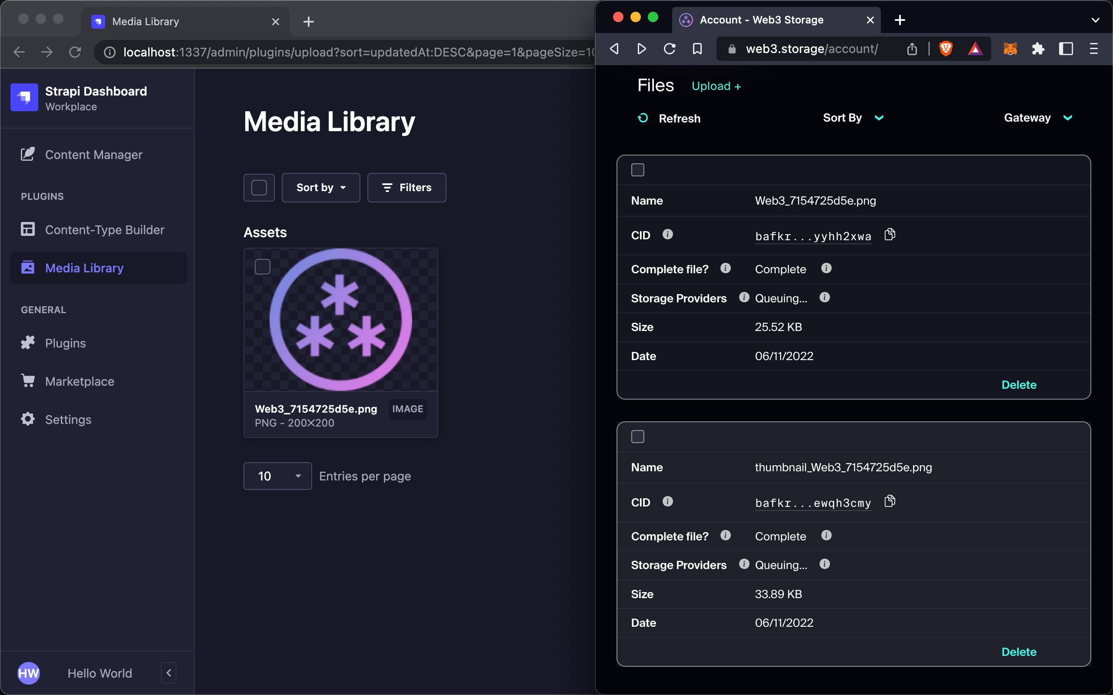This screenshot has width=1113, height=695.
Task: Check the thumbnail_Web3_7154725d5e.png file card checkbox
Action: (637, 437)
